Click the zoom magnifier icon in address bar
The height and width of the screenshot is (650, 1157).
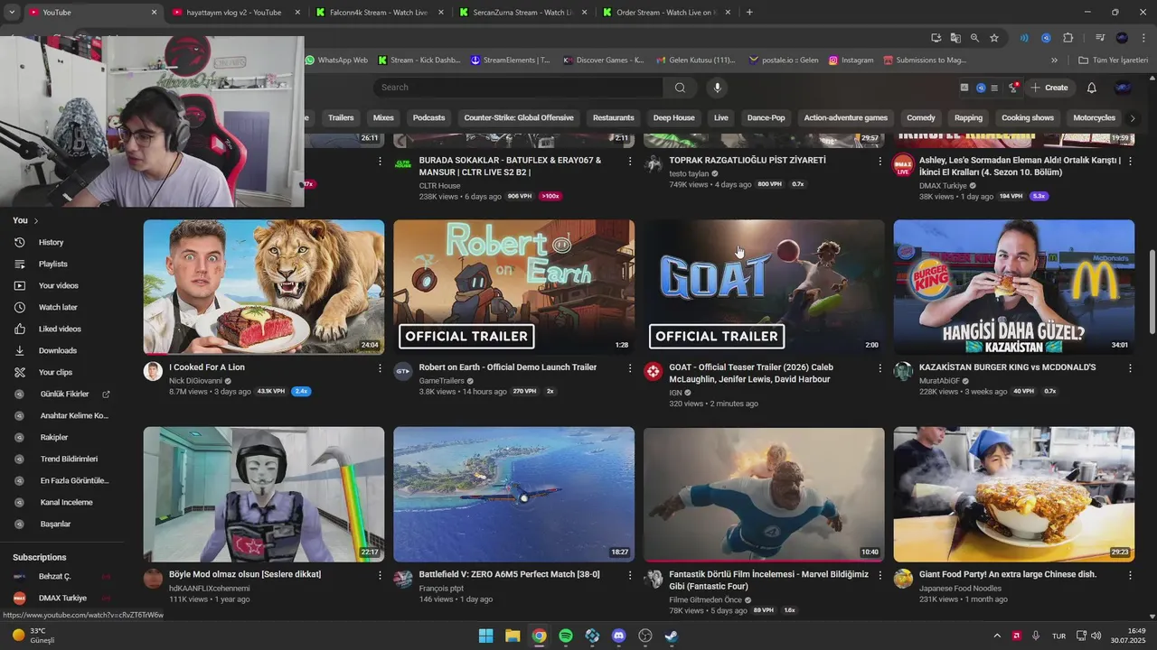coord(974,38)
